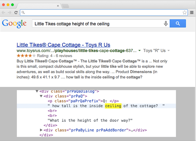Click 'Rating: 4 - 6 reviews' text

pos(55,56)
